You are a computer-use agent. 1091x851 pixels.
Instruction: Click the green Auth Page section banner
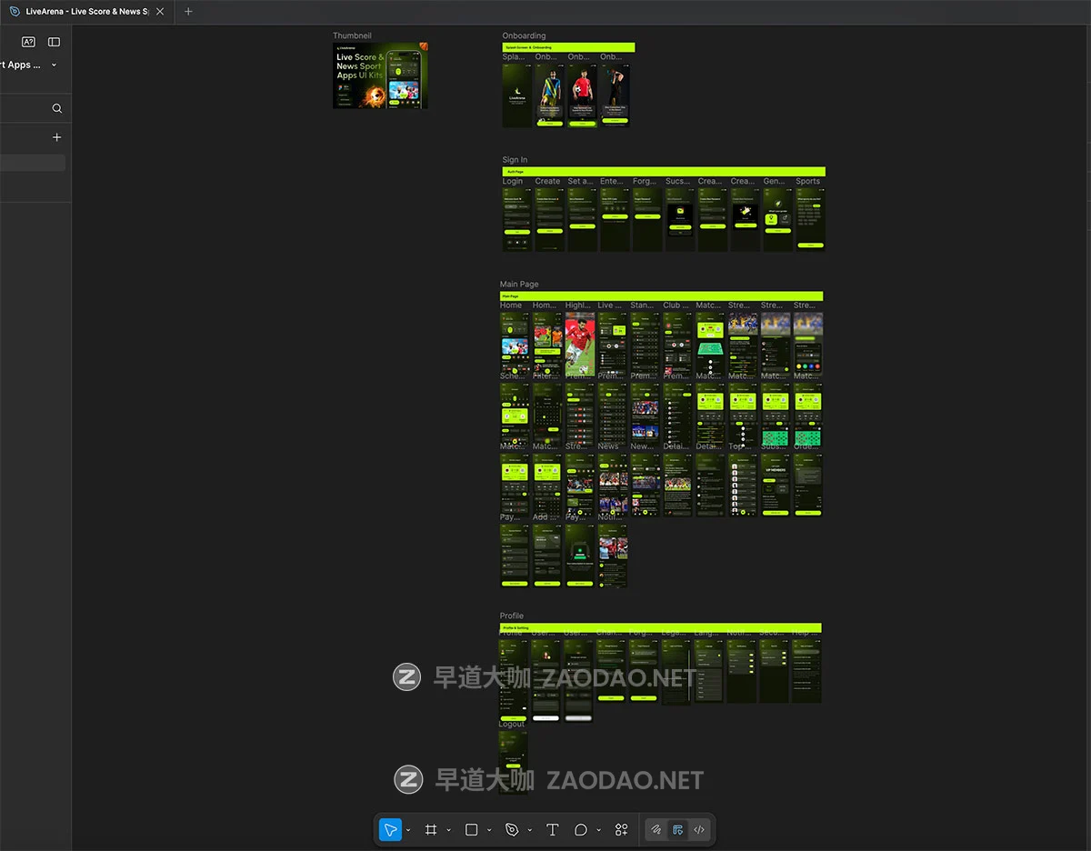664,171
